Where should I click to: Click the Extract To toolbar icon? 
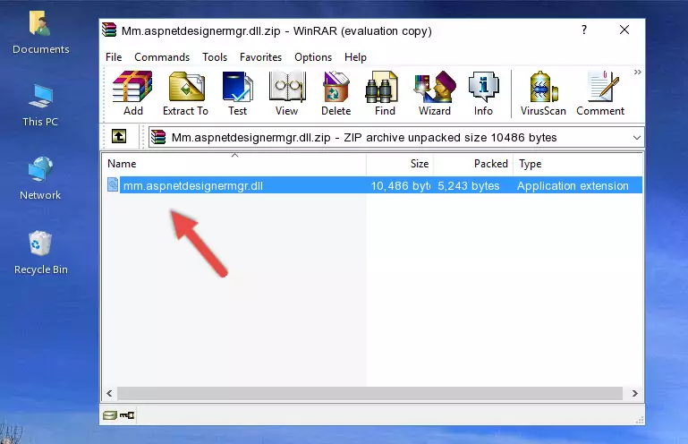pyautogui.click(x=185, y=93)
